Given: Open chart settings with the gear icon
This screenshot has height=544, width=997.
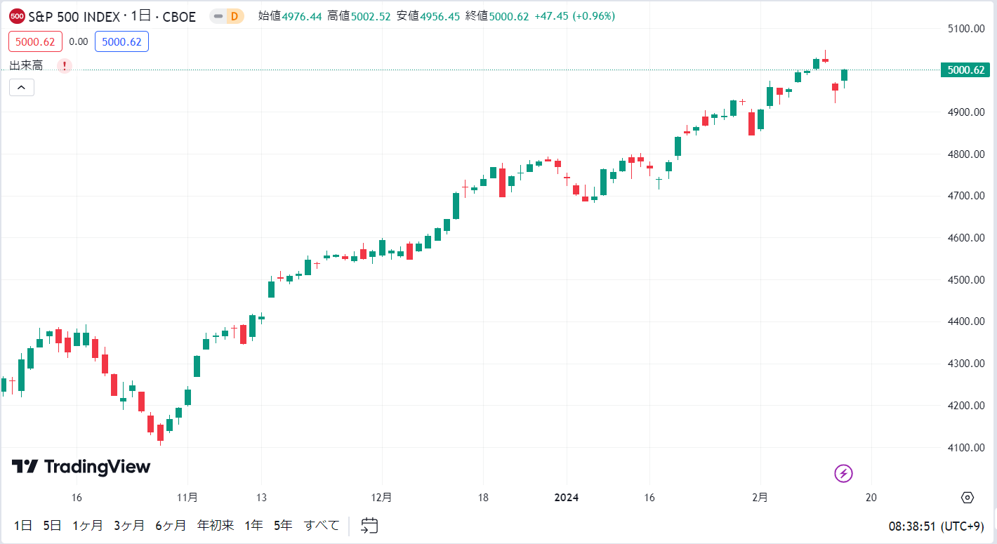Looking at the screenshot, I should click(x=968, y=498).
